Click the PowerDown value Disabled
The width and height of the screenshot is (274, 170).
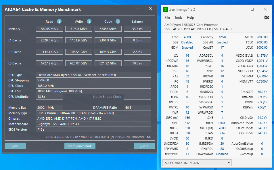222,154
